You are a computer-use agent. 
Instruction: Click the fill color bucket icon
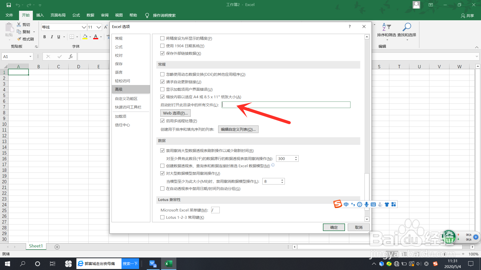point(85,37)
